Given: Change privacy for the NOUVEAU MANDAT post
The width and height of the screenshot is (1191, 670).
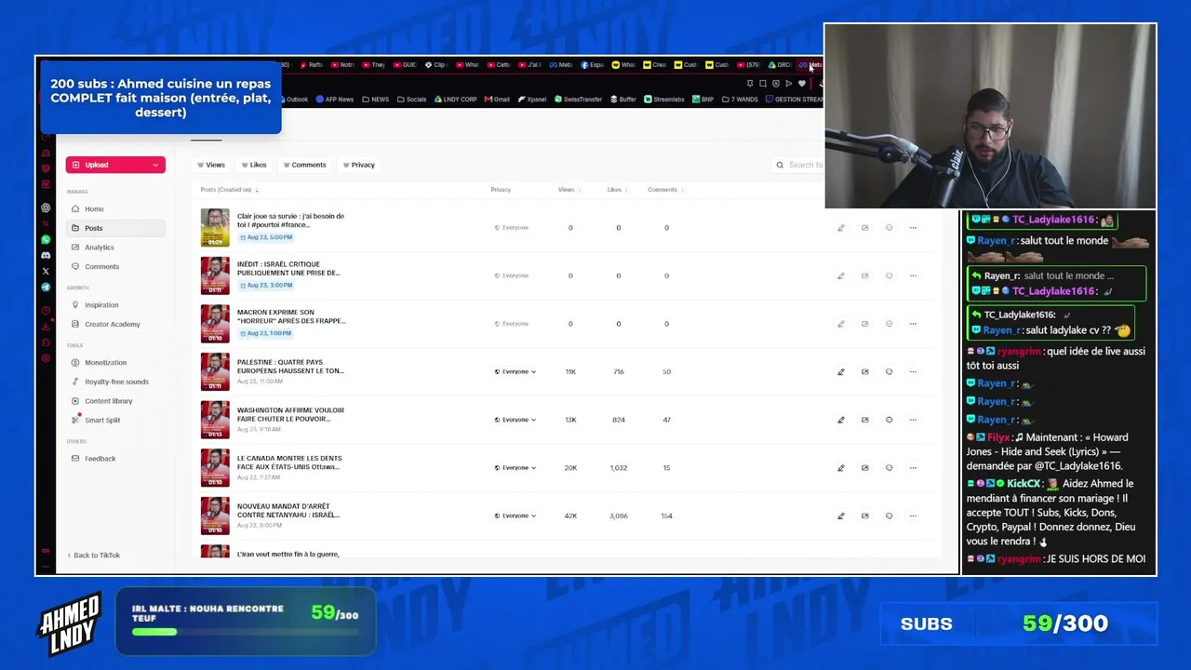Looking at the screenshot, I should pyautogui.click(x=515, y=516).
